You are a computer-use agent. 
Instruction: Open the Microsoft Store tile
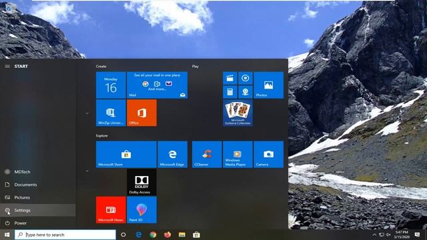pos(126,154)
